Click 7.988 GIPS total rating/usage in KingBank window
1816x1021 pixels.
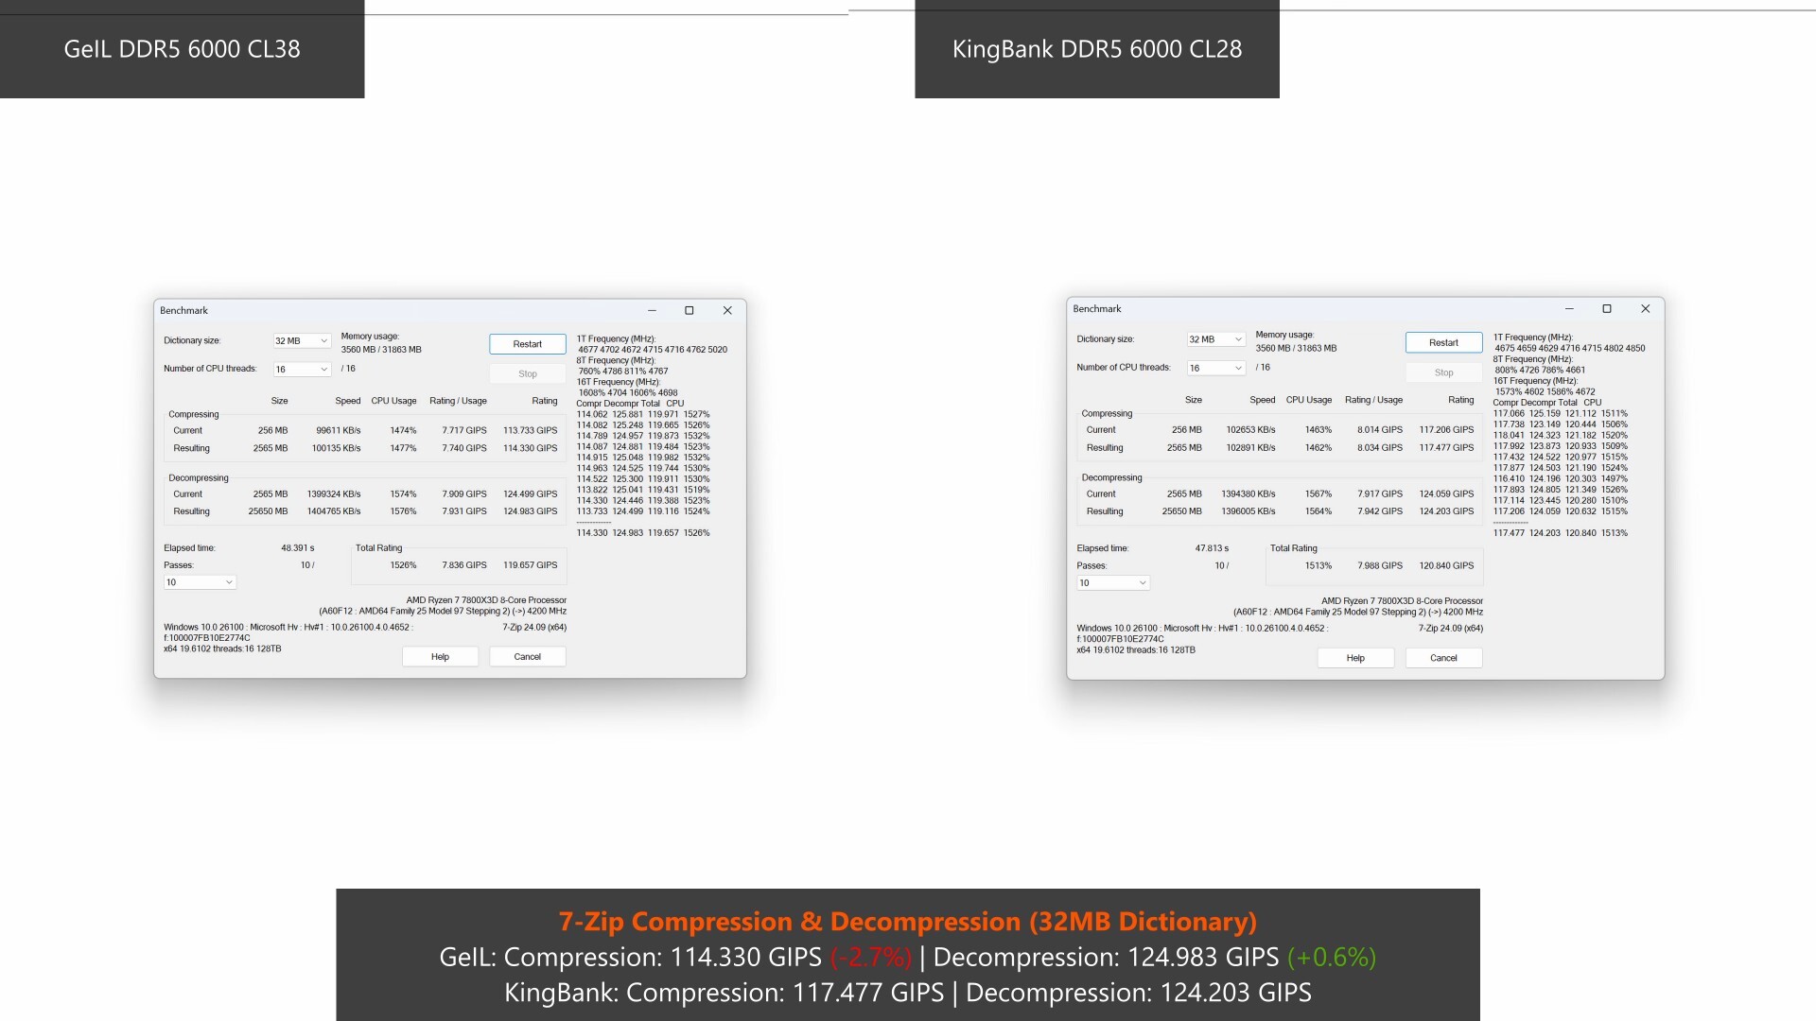coord(1380,566)
